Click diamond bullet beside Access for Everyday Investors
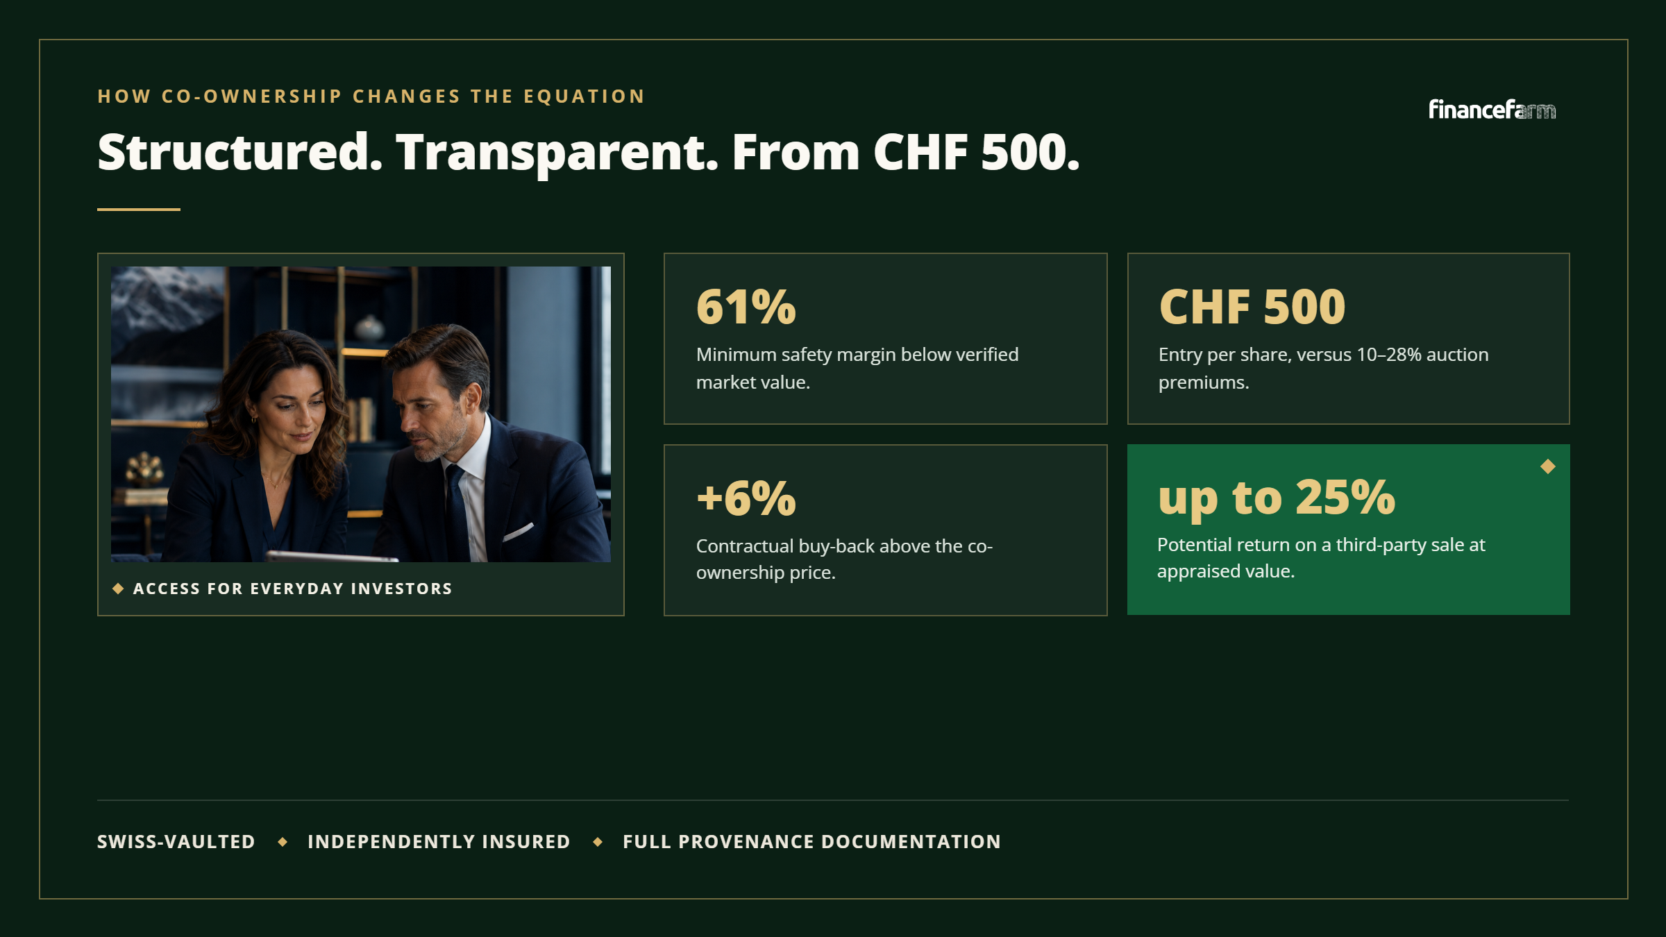 pyautogui.click(x=118, y=589)
